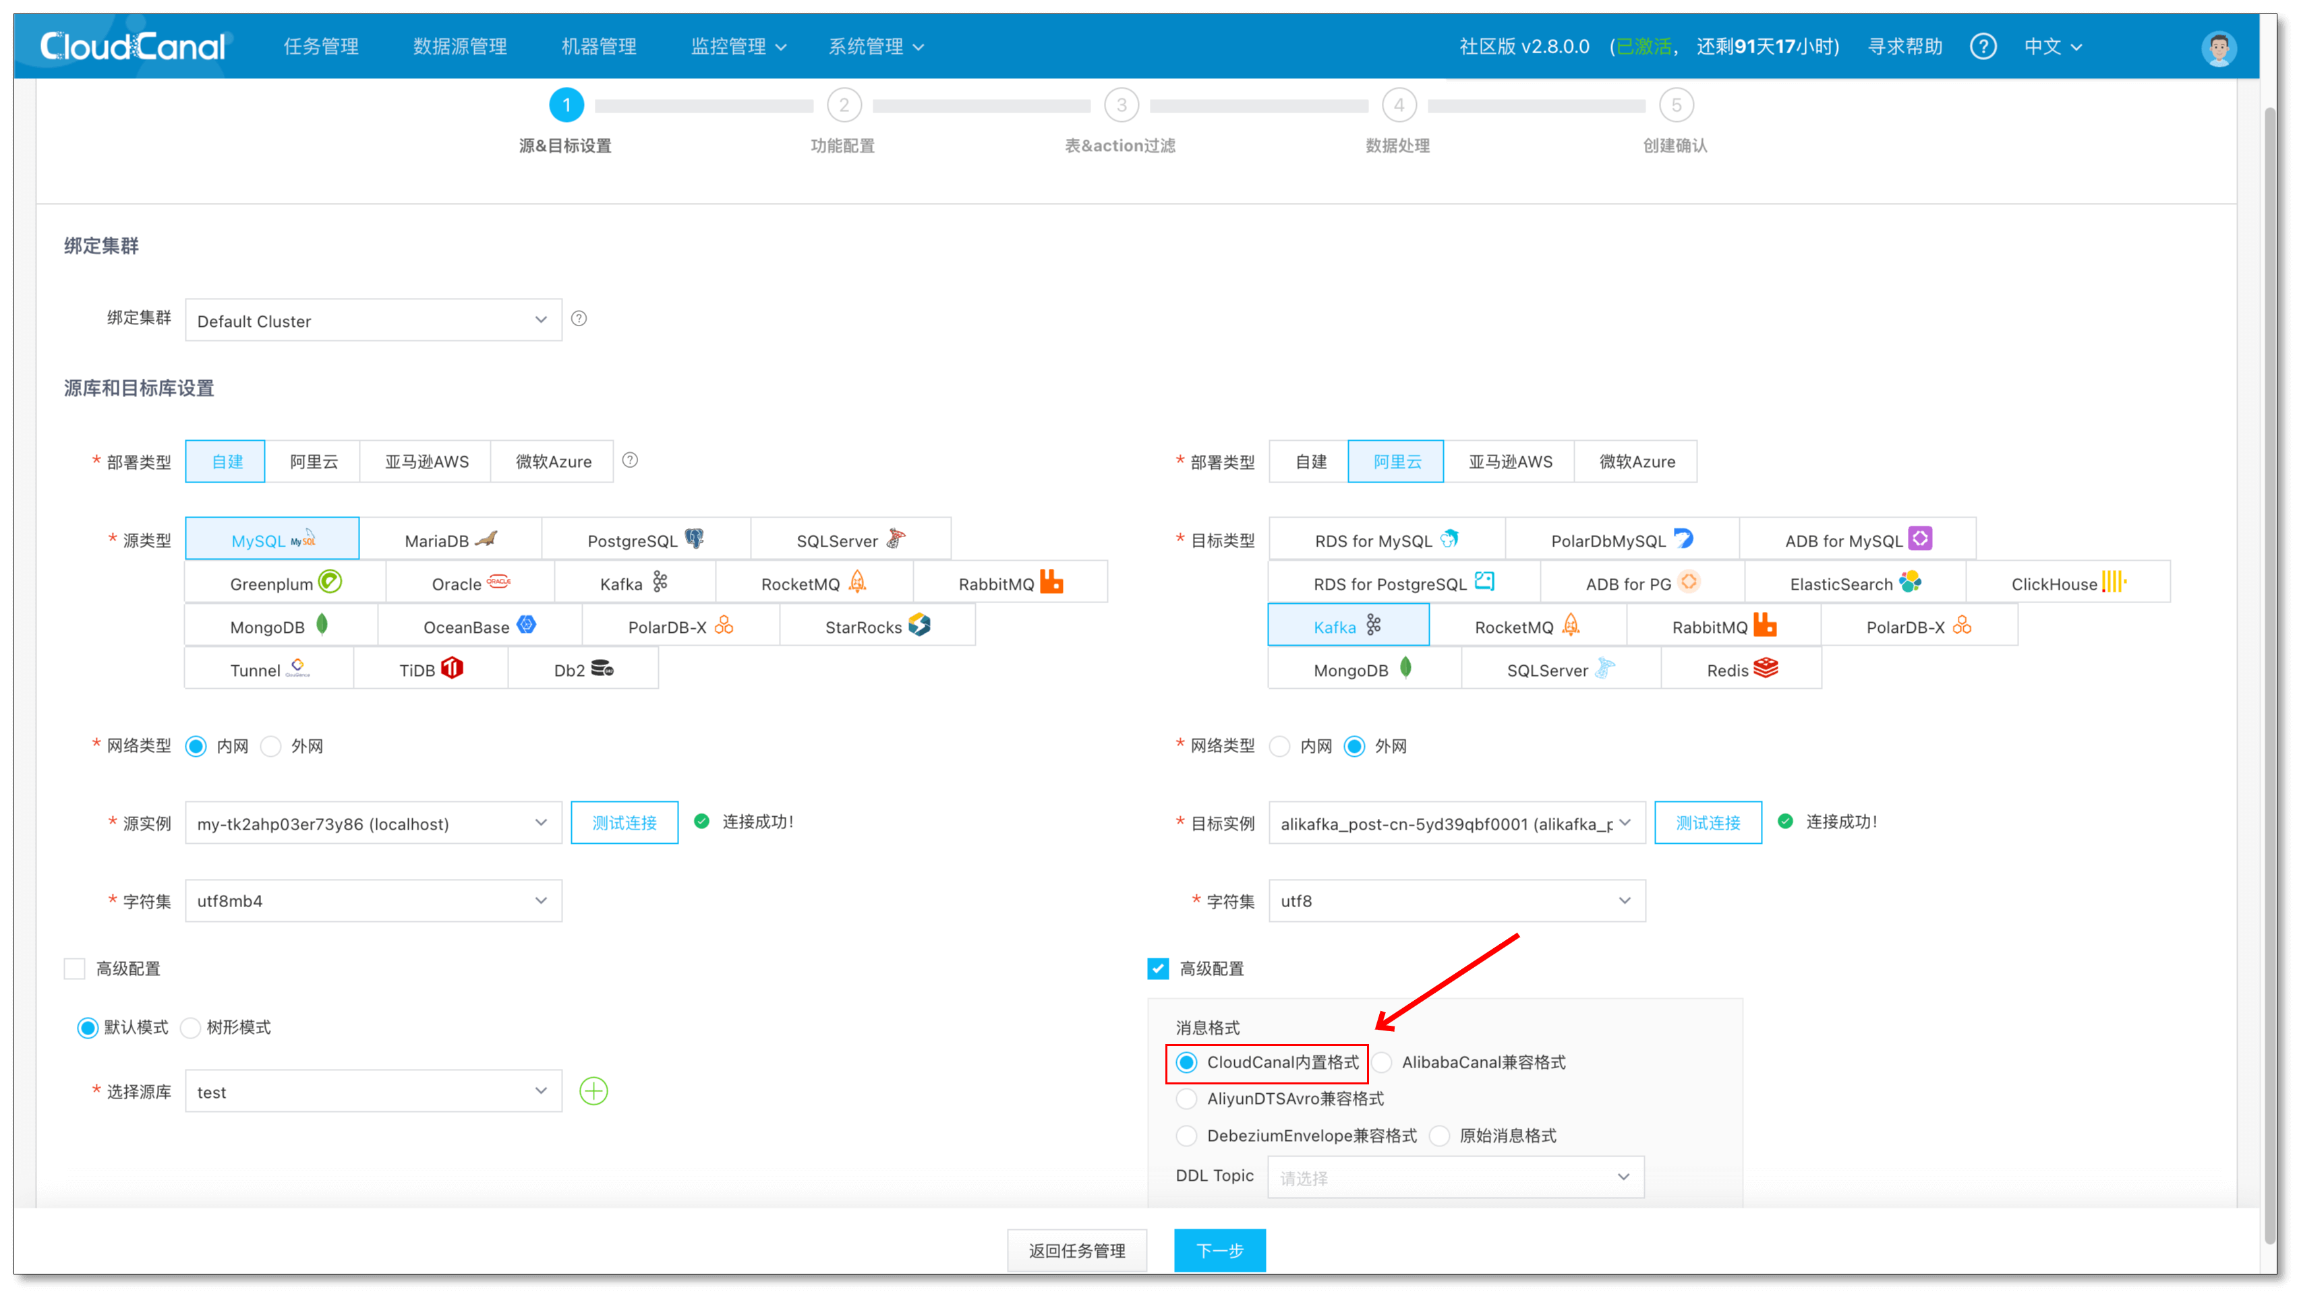Click the help question mark icon in header
This screenshot has height=1294, width=2297.
1982,47
